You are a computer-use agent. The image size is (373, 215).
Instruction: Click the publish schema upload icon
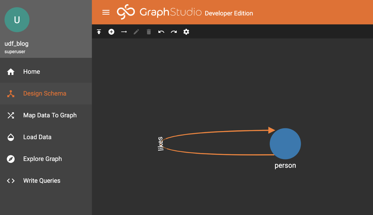click(x=99, y=32)
